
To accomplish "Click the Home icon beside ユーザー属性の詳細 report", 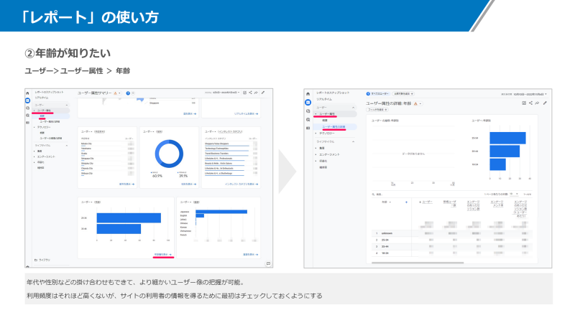I will (x=308, y=94).
